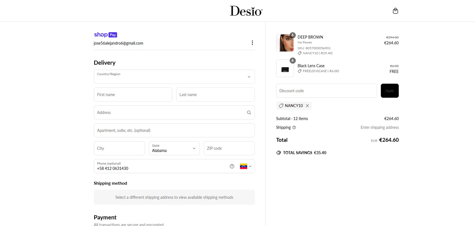
Task: Click the DEEP BROWN product name
Action: click(x=310, y=37)
